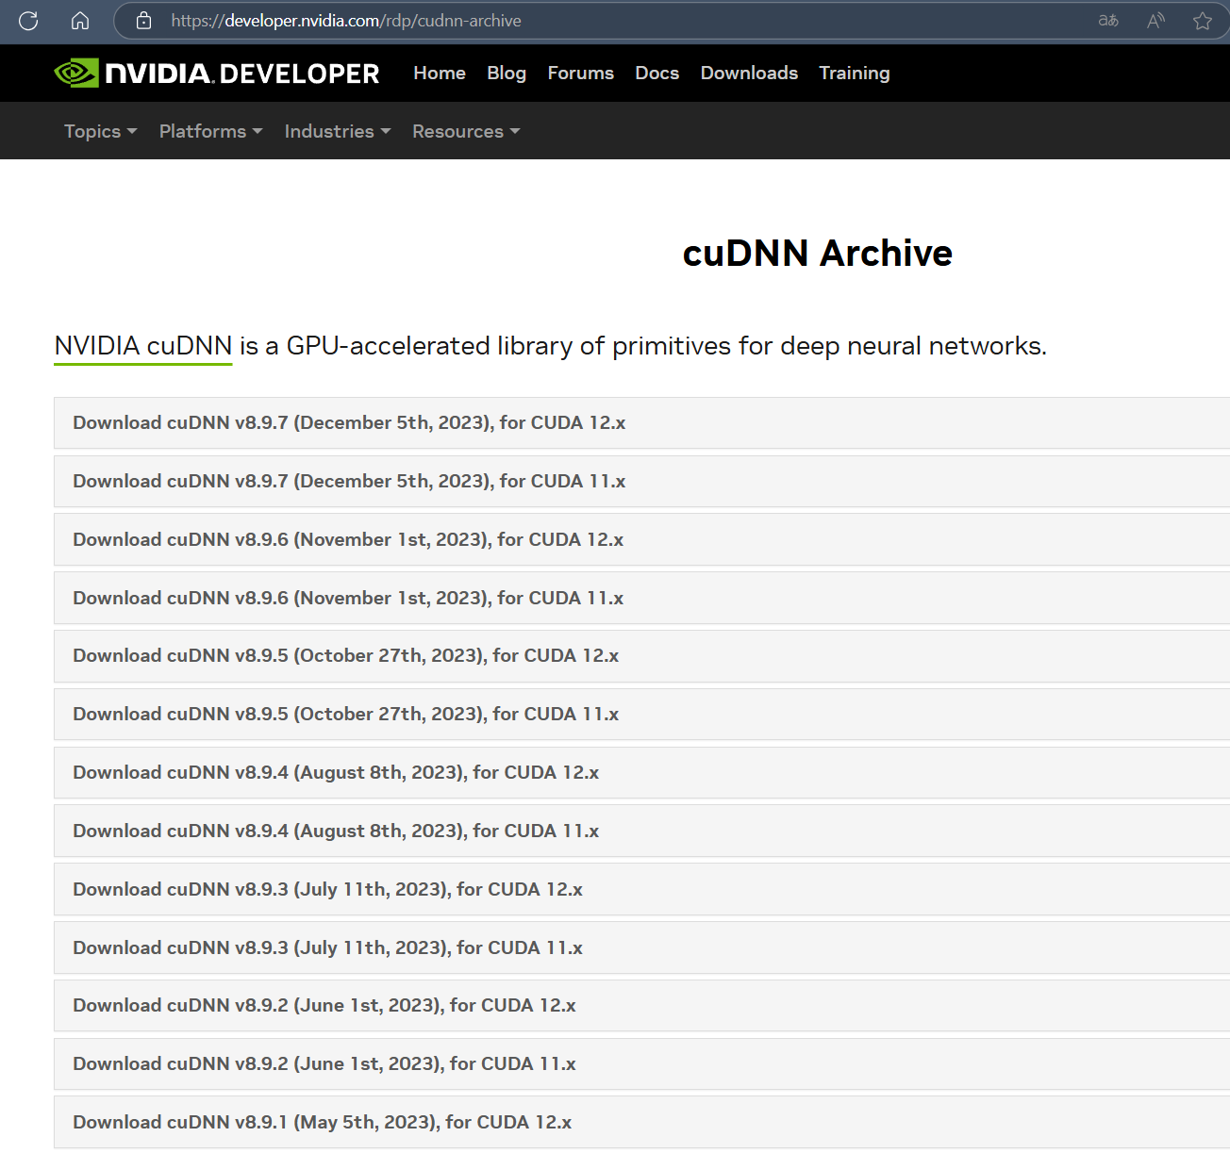Expand the Topics dropdown
The image size is (1230, 1153).
(x=101, y=131)
